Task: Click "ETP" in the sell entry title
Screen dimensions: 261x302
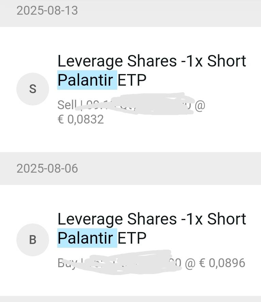Action: click(132, 80)
